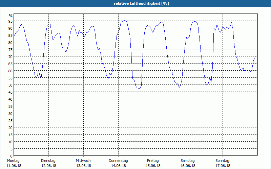271x169 pixels.
Task: Click the "%" unit label above the y-axis
Action: [11, 16]
